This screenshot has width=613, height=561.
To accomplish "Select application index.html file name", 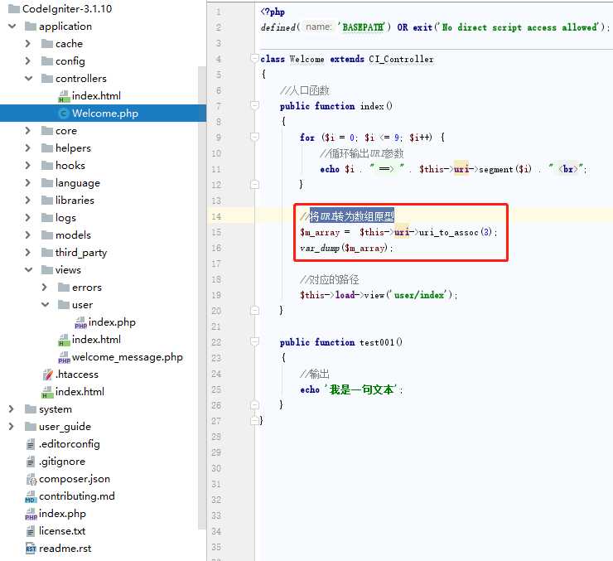I will coord(80,392).
